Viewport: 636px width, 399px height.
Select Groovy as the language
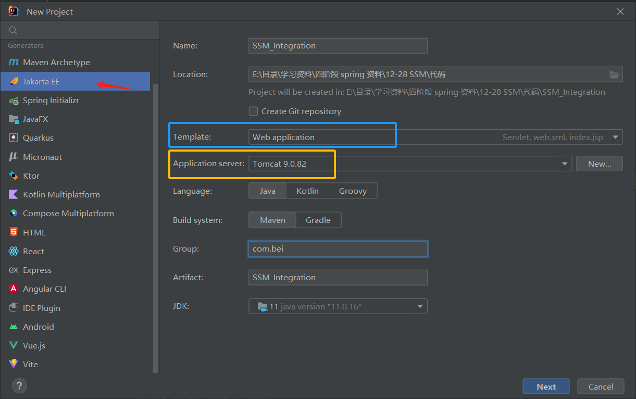coord(353,191)
